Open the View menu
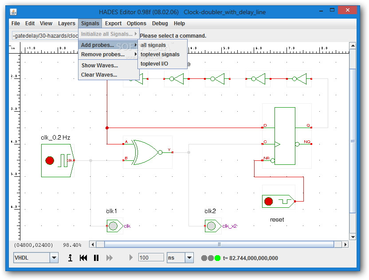Screen dimensions: 369x280 [46, 23]
